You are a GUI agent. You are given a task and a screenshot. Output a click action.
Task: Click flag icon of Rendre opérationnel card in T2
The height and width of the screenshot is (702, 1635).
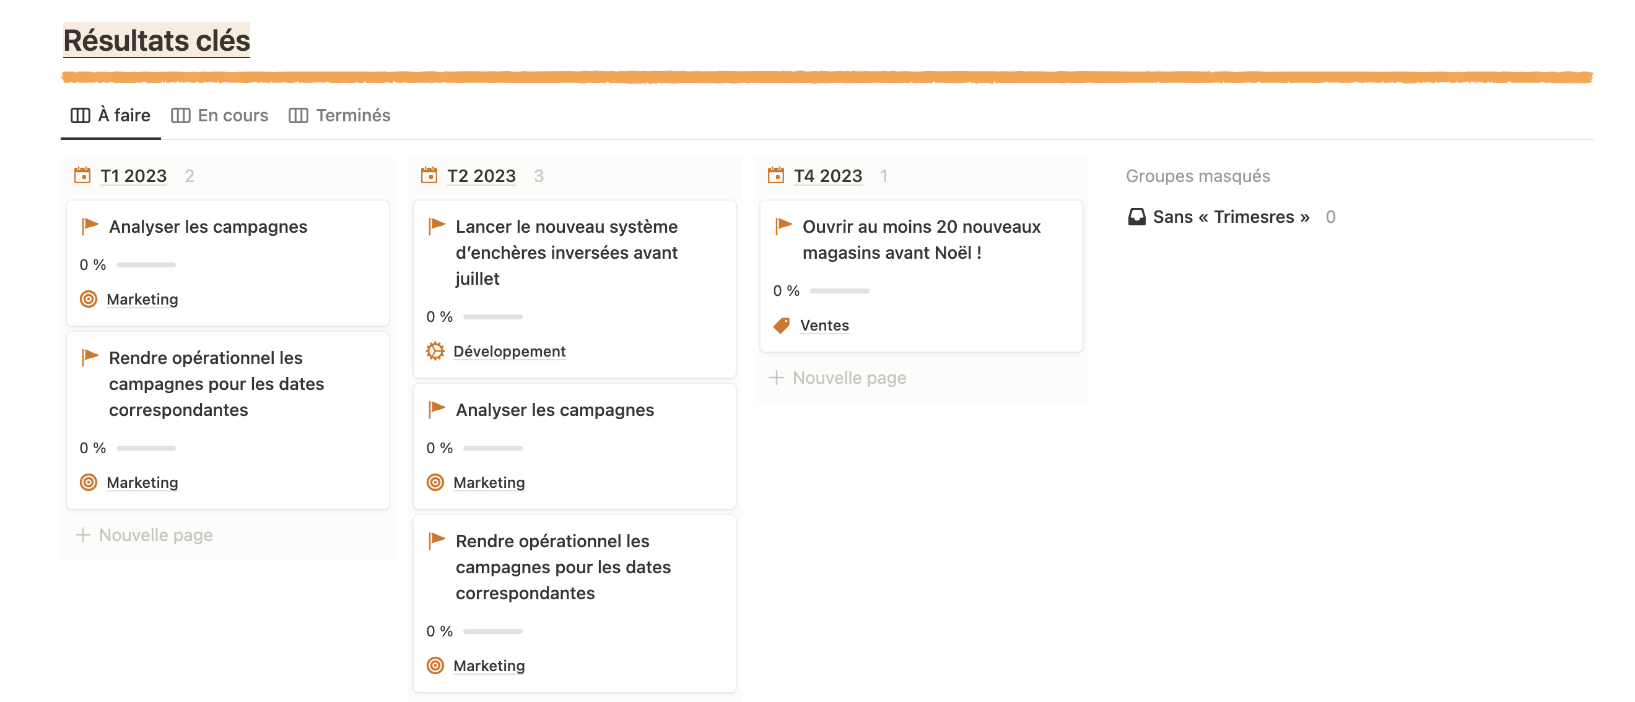coord(436,540)
